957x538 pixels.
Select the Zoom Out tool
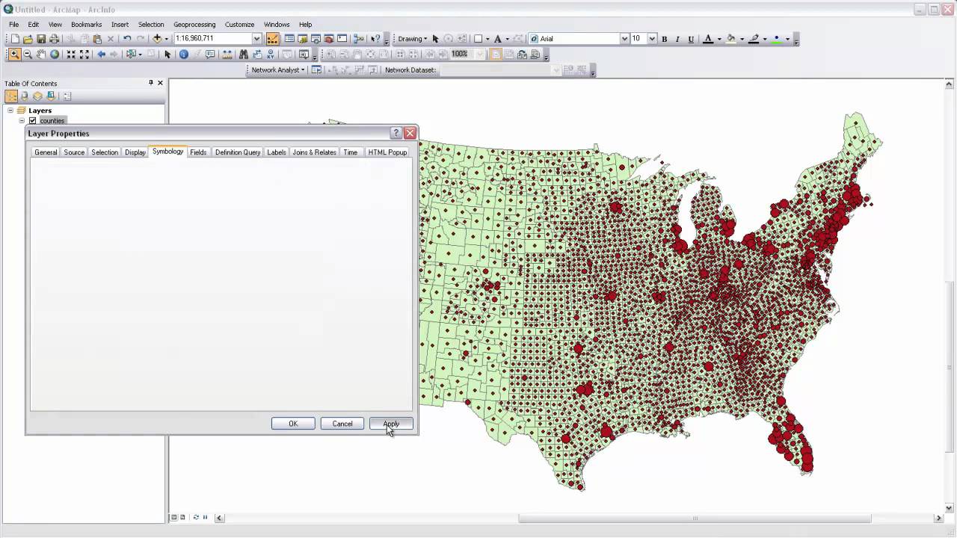28,55
